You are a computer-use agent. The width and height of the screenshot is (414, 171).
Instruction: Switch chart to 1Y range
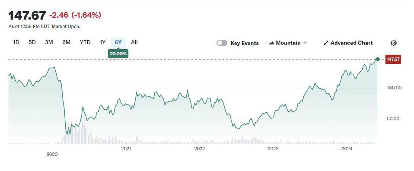point(102,42)
